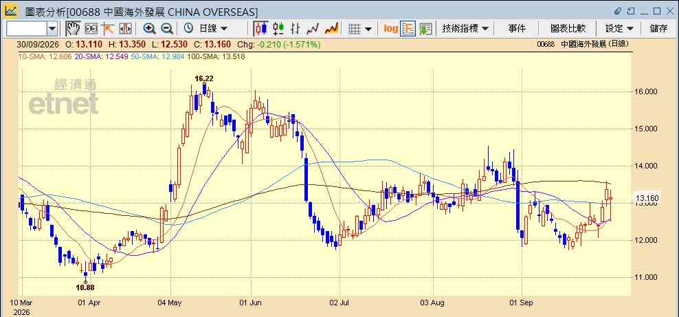Click the 16.22 high price marker
The height and width of the screenshot is (317, 679).
click(x=204, y=79)
